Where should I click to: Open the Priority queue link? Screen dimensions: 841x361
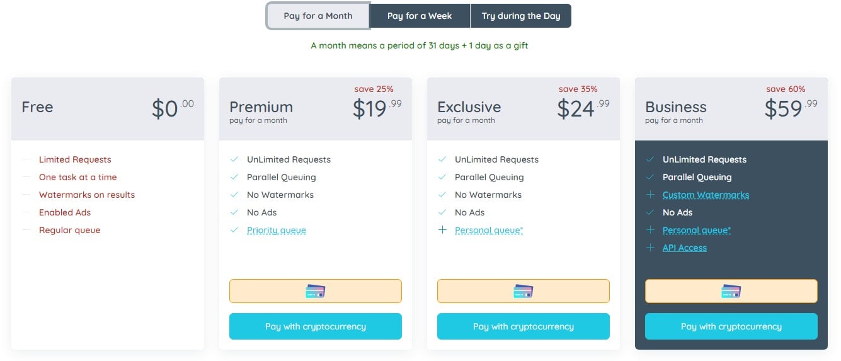click(276, 230)
